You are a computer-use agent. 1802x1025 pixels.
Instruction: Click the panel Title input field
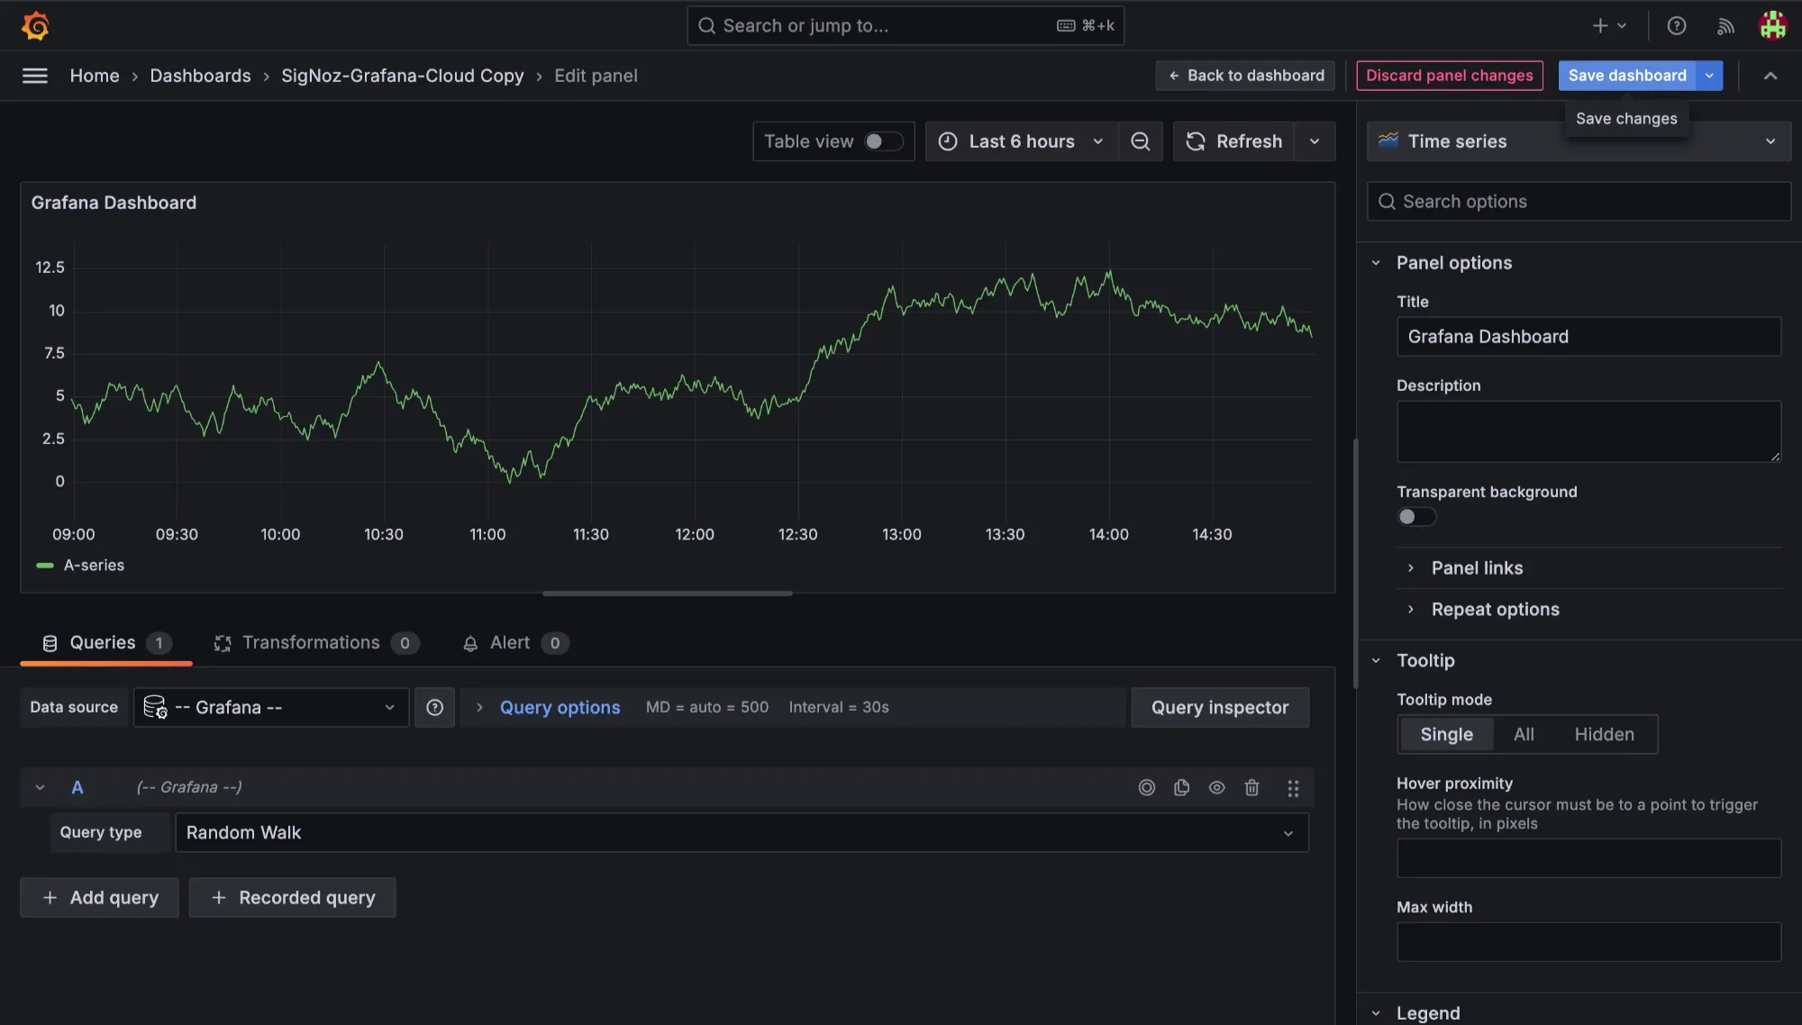(x=1588, y=337)
